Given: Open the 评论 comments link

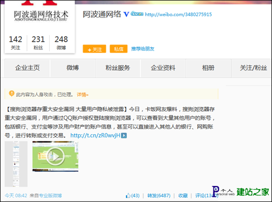Looking at the screenshot, I should [206, 196].
